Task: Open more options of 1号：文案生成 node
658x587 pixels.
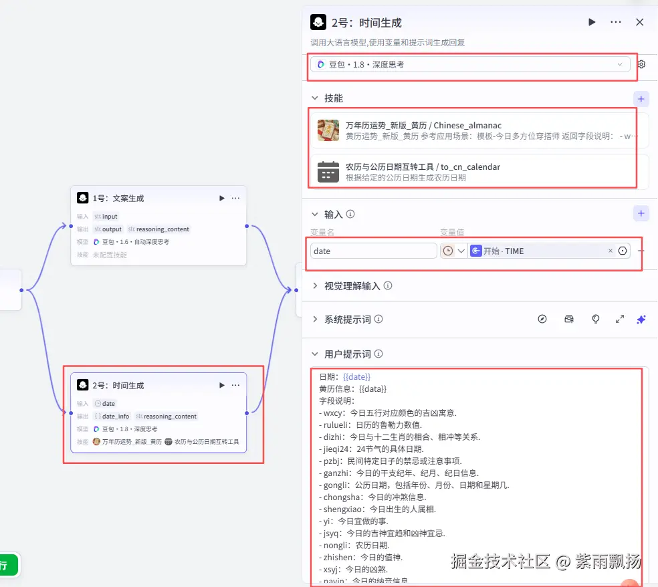Action: point(236,198)
